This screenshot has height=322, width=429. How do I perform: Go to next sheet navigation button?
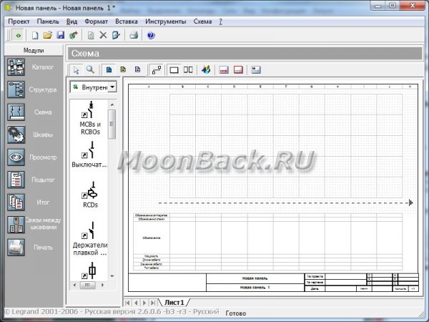coord(144,303)
